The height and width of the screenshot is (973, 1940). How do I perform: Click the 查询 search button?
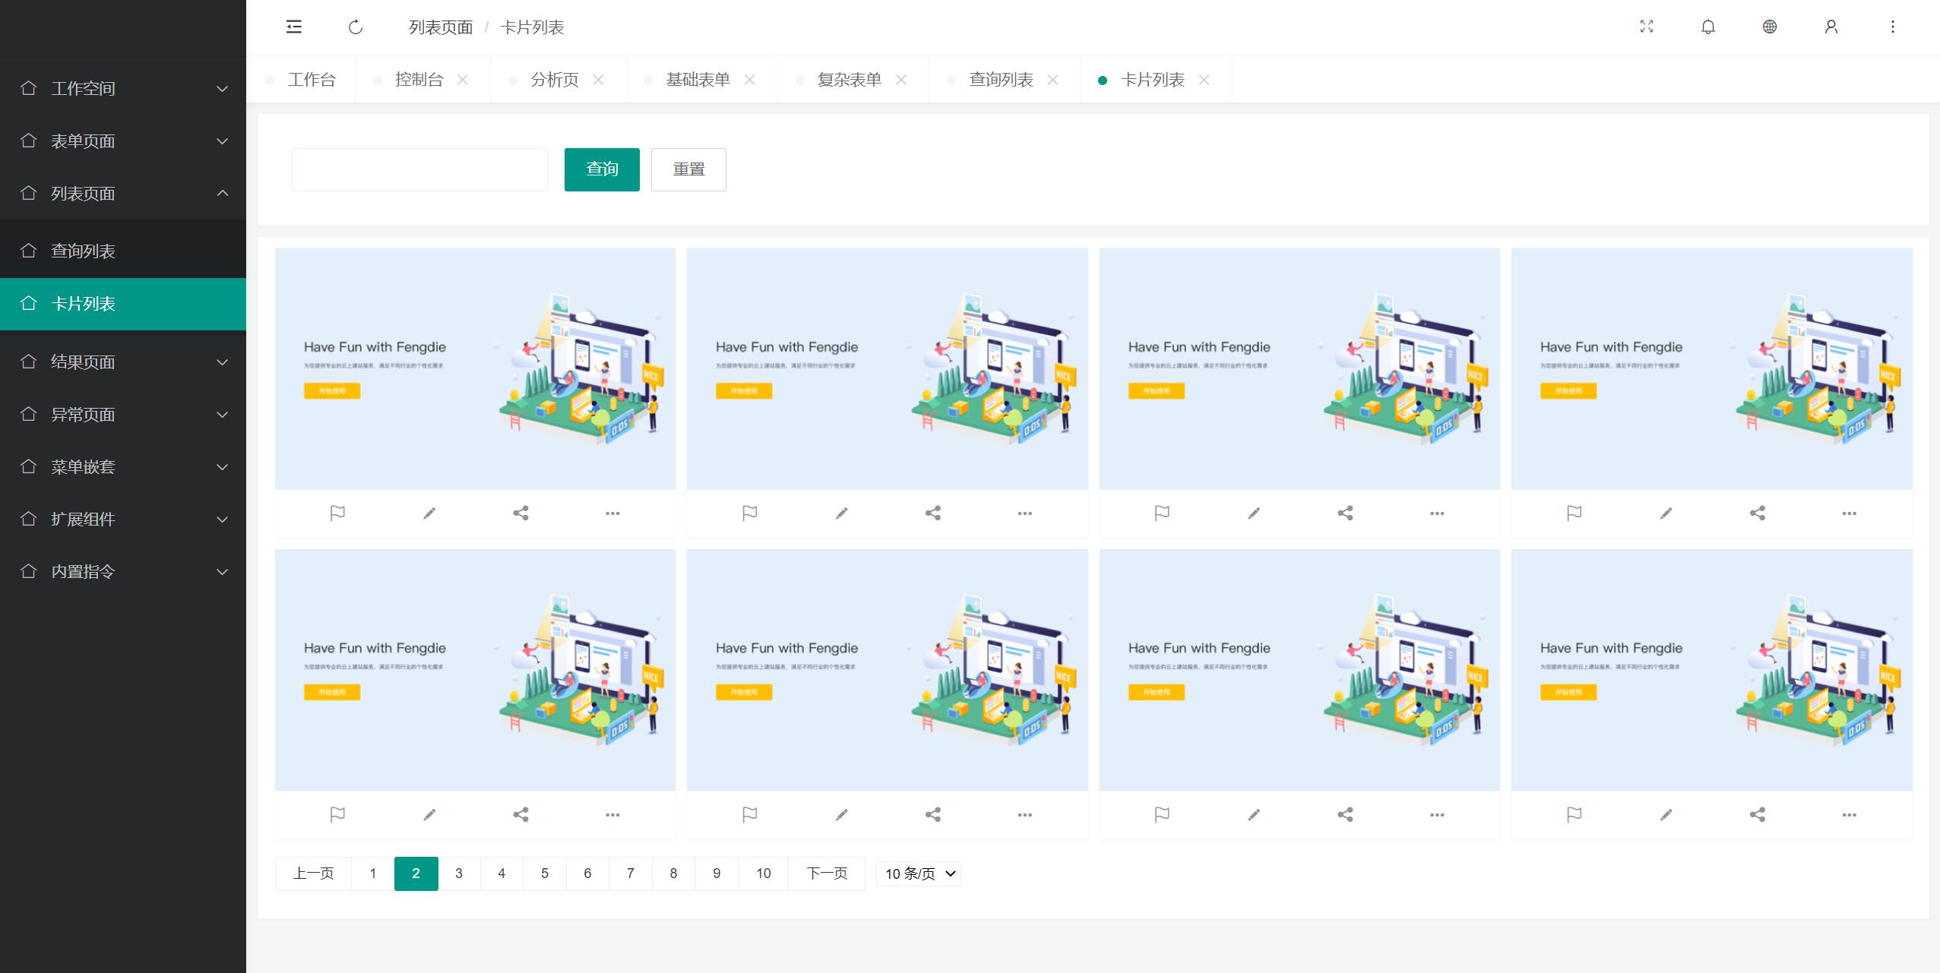(x=602, y=169)
